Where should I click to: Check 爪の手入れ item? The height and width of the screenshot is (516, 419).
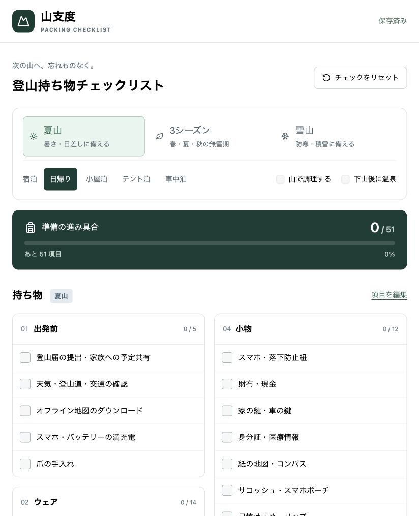25,464
